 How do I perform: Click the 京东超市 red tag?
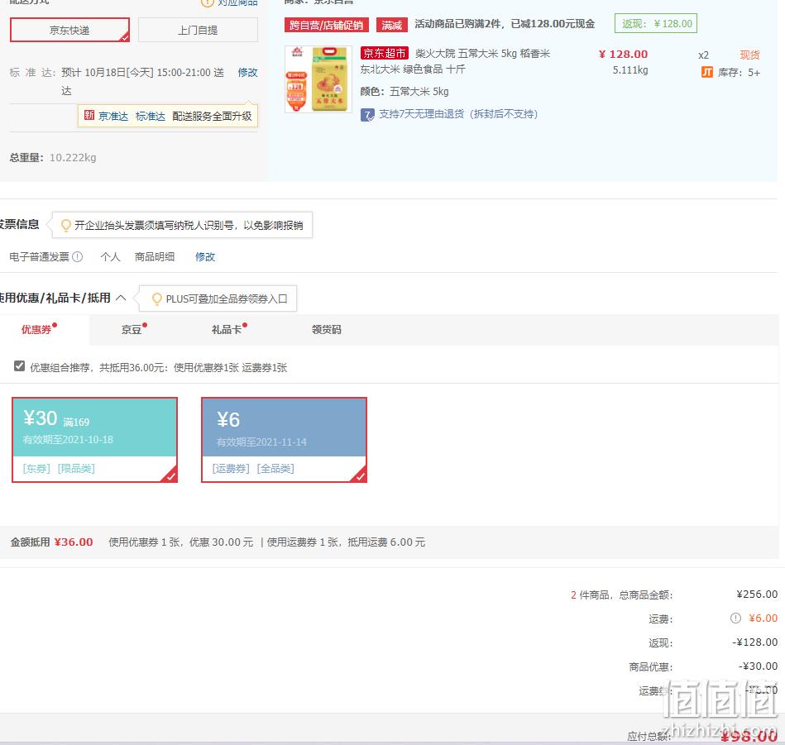(x=384, y=53)
